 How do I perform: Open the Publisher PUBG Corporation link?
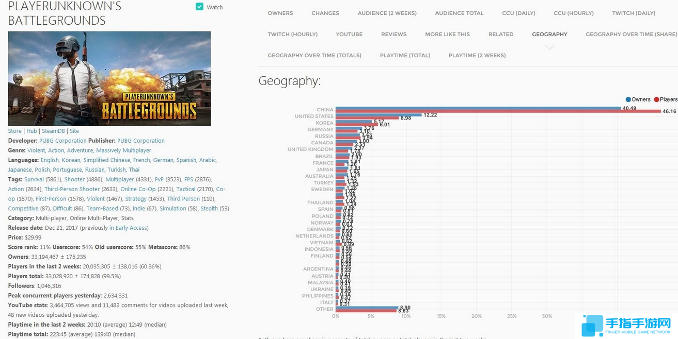pos(141,141)
